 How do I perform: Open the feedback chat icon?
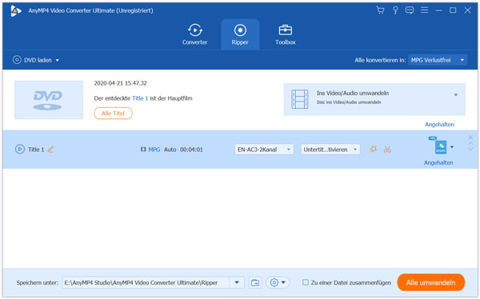click(x=410, y=10)
